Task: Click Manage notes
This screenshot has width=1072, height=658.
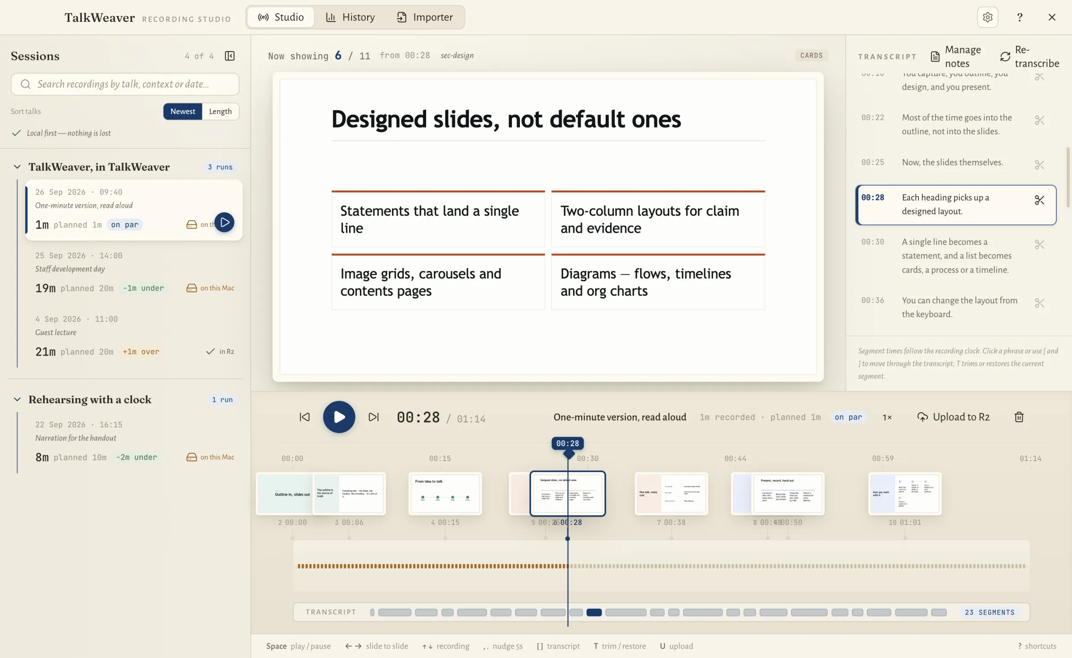Action: [x=955, y=57]
